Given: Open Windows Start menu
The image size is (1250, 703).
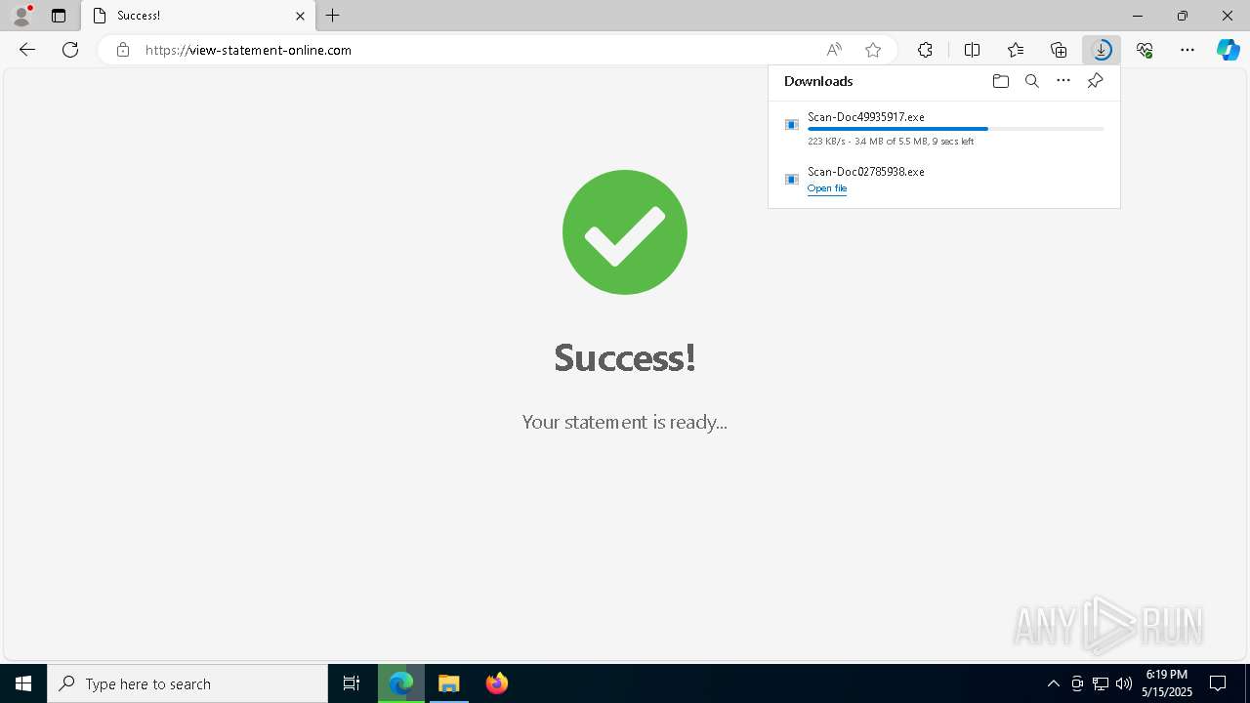Looking at the screenshot, I should tap(23, 683).
